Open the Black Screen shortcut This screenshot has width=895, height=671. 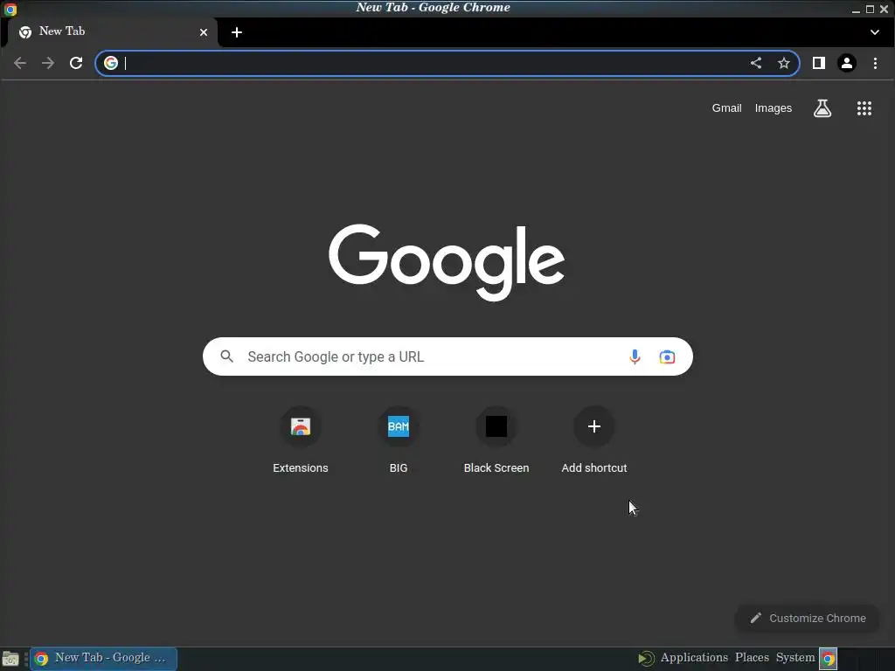[496, 440]
